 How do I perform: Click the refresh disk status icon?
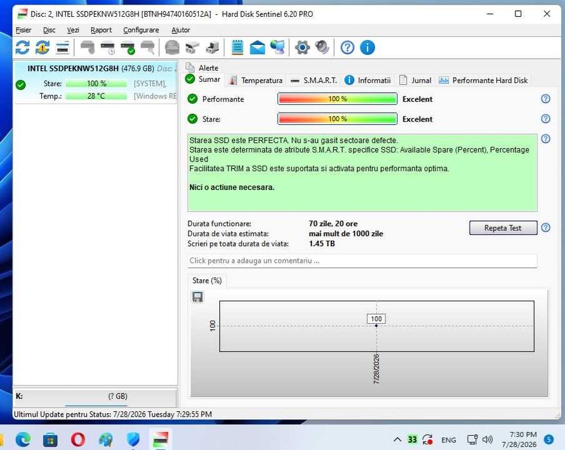(23, 48)
